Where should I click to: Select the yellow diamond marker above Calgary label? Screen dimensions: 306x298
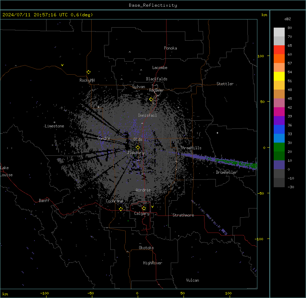click(x=144, y=208)
